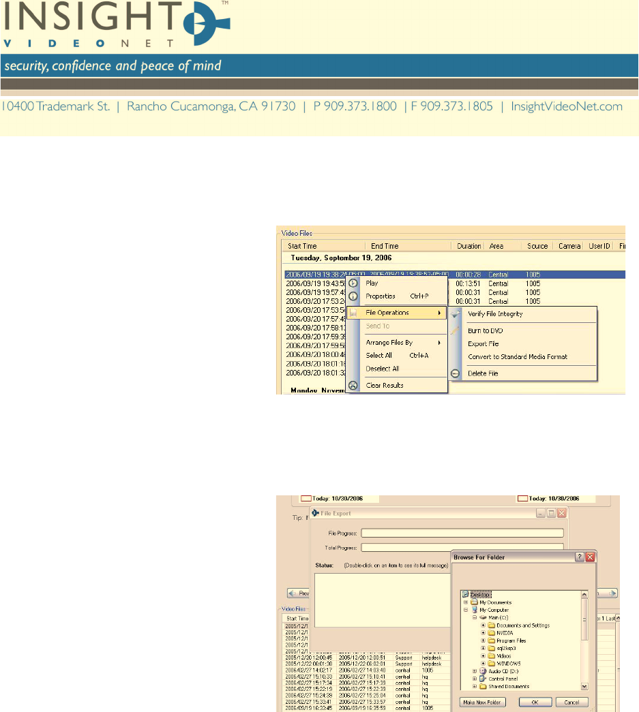Click the Shared Documents folder icon
Viewport: 639px width, 712px height.
[x=483, y=687]
